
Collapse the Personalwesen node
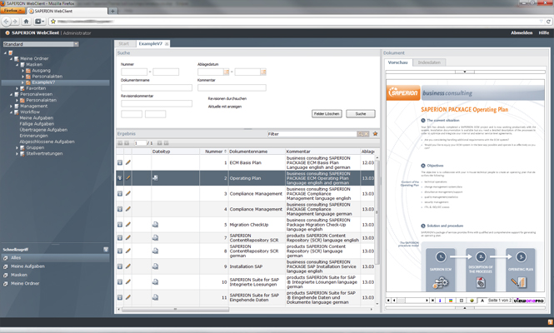click(x=12, y=94)
